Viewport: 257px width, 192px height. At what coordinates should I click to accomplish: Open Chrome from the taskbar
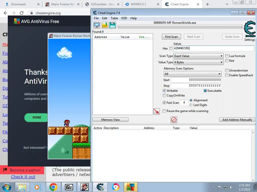click(x=53, y=187)
